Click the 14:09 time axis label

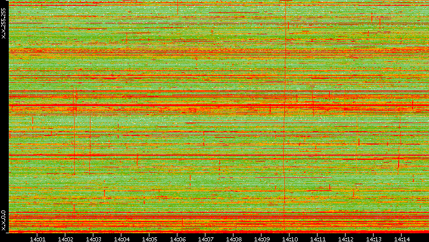261,239
